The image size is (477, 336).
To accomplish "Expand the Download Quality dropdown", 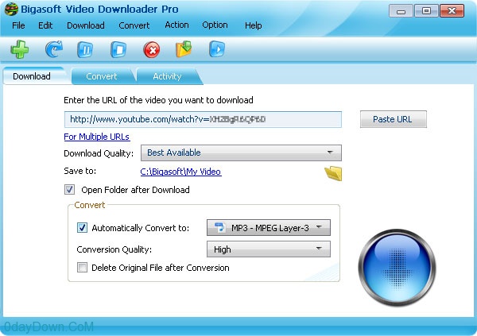I will tap(241, 153).
